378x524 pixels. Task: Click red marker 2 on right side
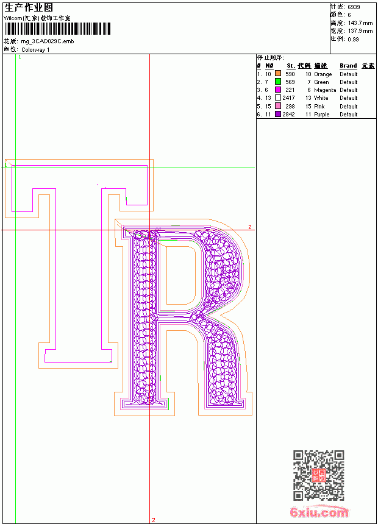[249, 227]
